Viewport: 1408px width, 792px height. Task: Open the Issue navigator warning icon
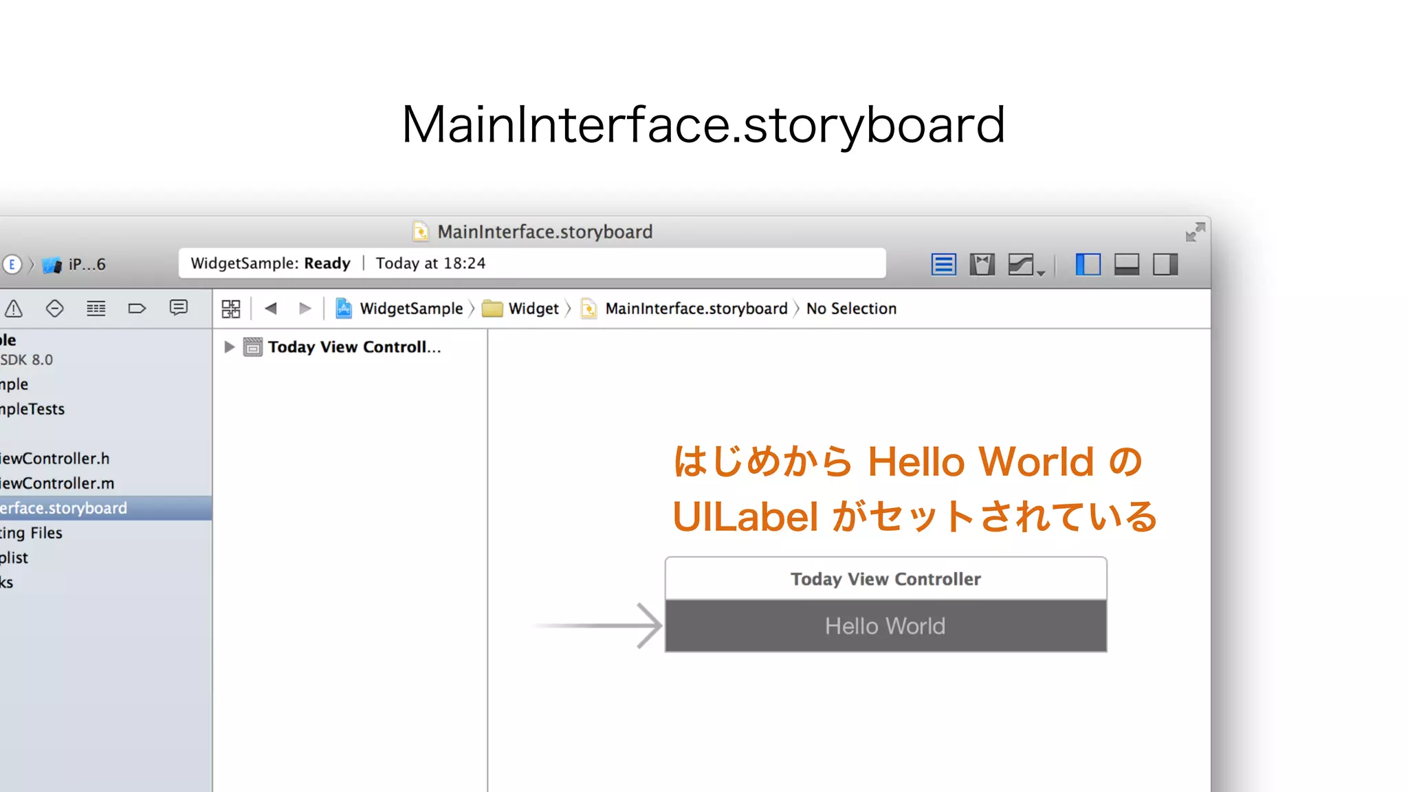[x=14, y=309]
